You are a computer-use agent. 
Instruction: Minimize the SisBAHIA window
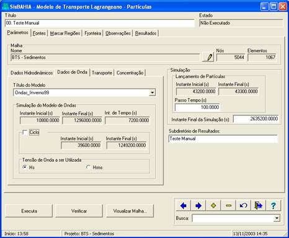264,7
